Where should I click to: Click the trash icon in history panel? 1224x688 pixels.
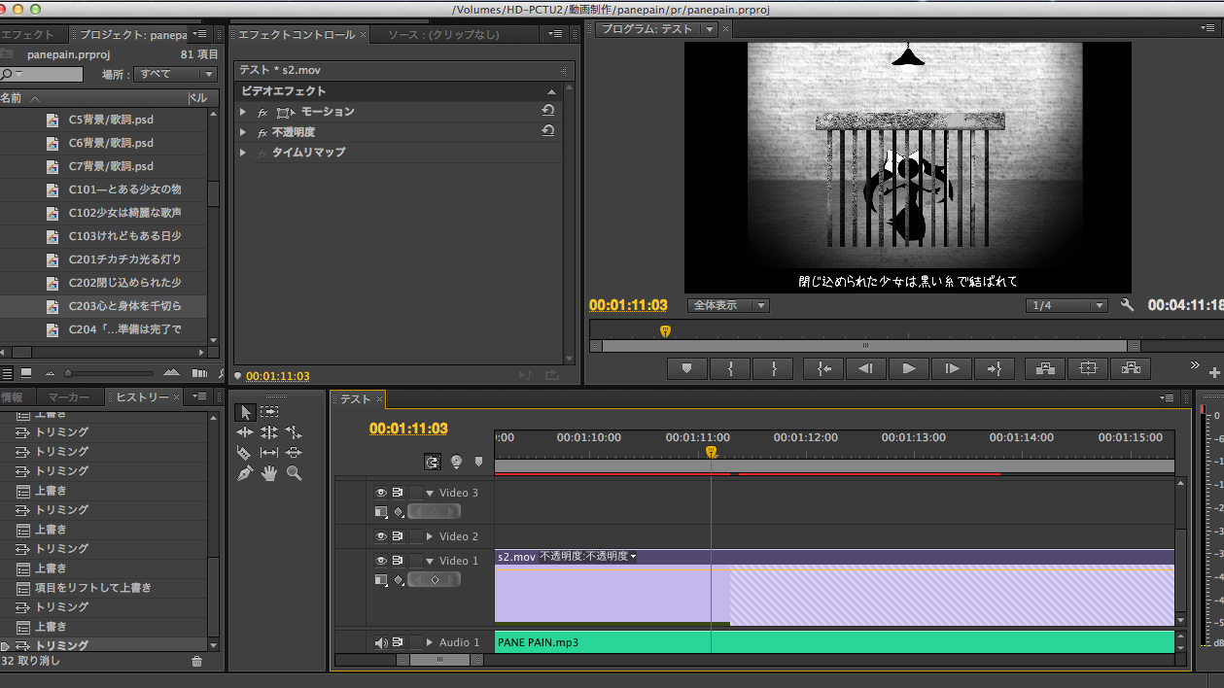197,661
